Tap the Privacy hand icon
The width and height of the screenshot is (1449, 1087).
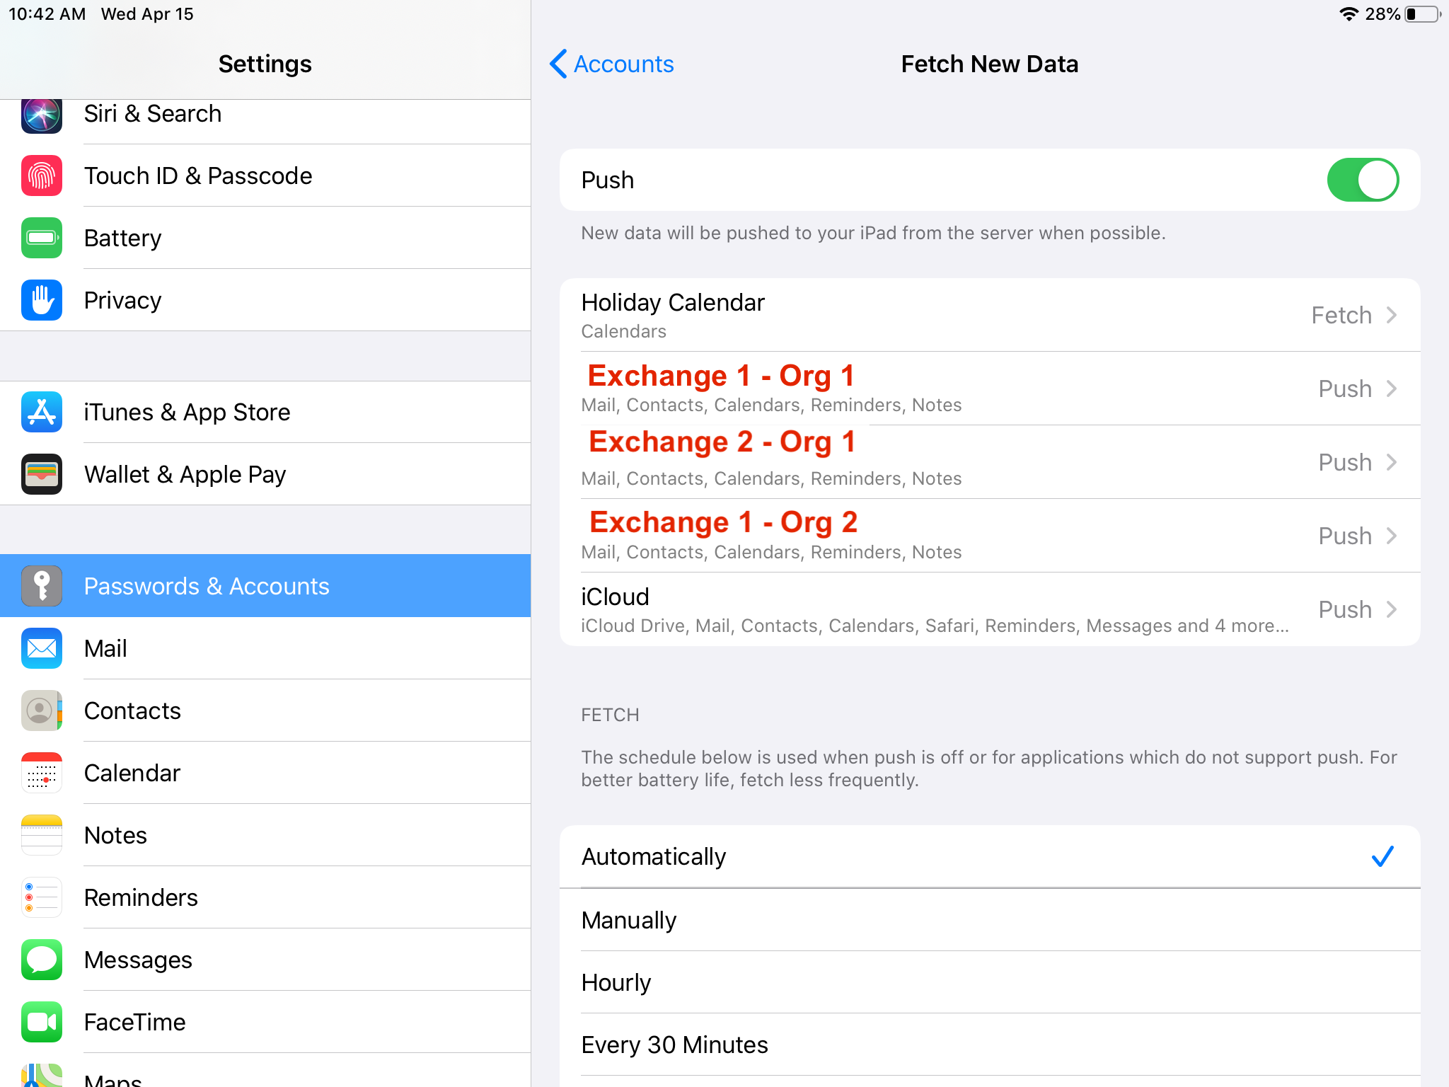42,301
